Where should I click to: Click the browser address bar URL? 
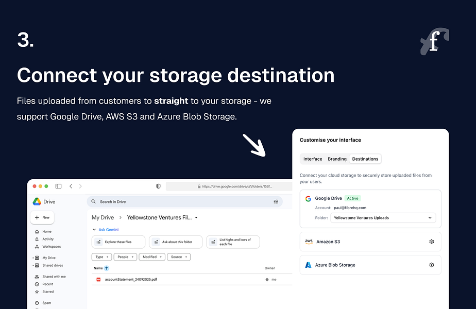tap(237, 186)
